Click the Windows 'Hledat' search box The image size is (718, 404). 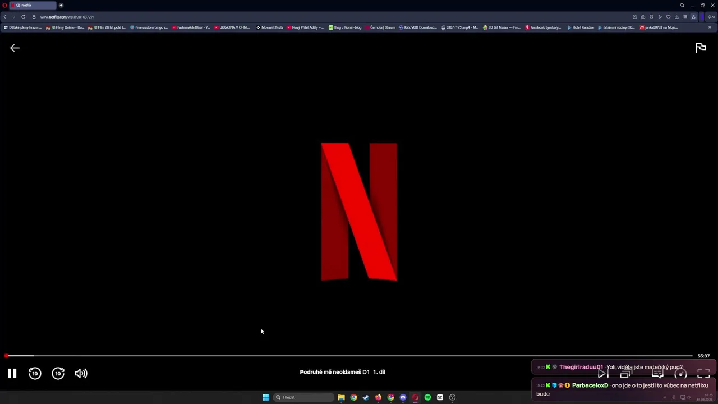coord(303,397)
